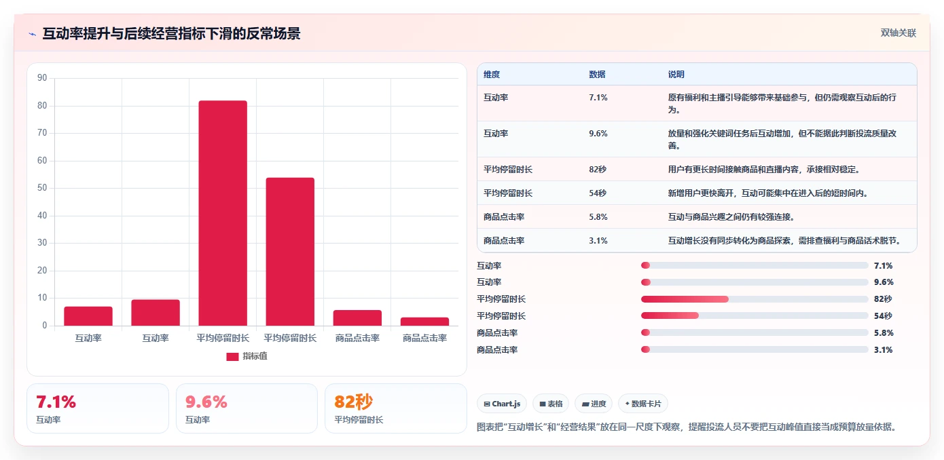Click the footer note starting 图表把
Screen dimensions: 944x460
[688, 427]
